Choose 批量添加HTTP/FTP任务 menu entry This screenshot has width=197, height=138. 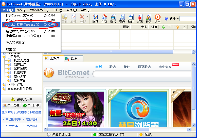(x=31, y=36)
